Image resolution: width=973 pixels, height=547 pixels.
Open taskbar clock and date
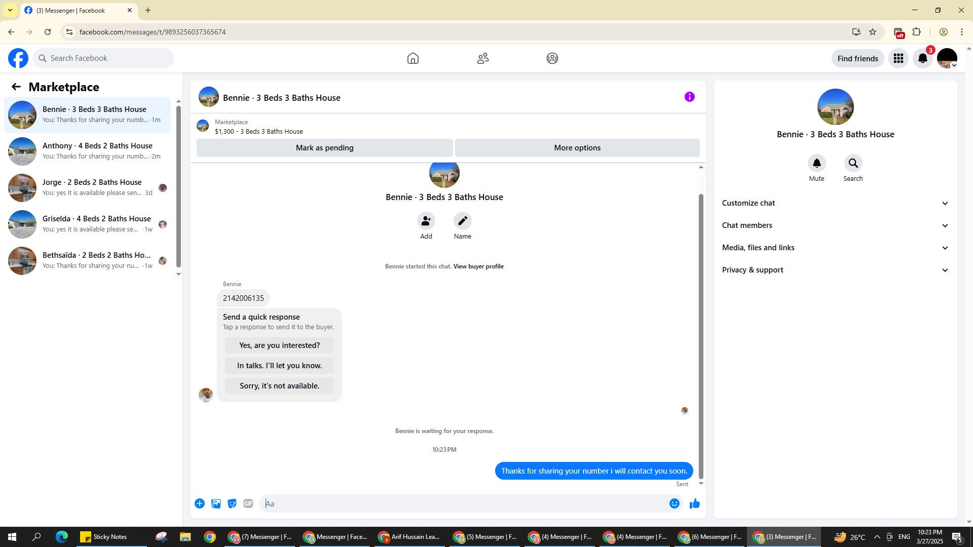[930, 537]
